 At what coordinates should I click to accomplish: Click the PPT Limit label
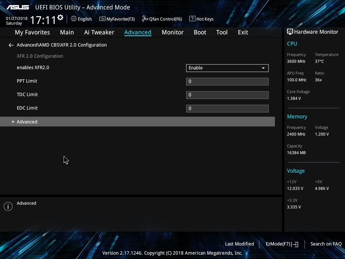click(x=27, y=81)
